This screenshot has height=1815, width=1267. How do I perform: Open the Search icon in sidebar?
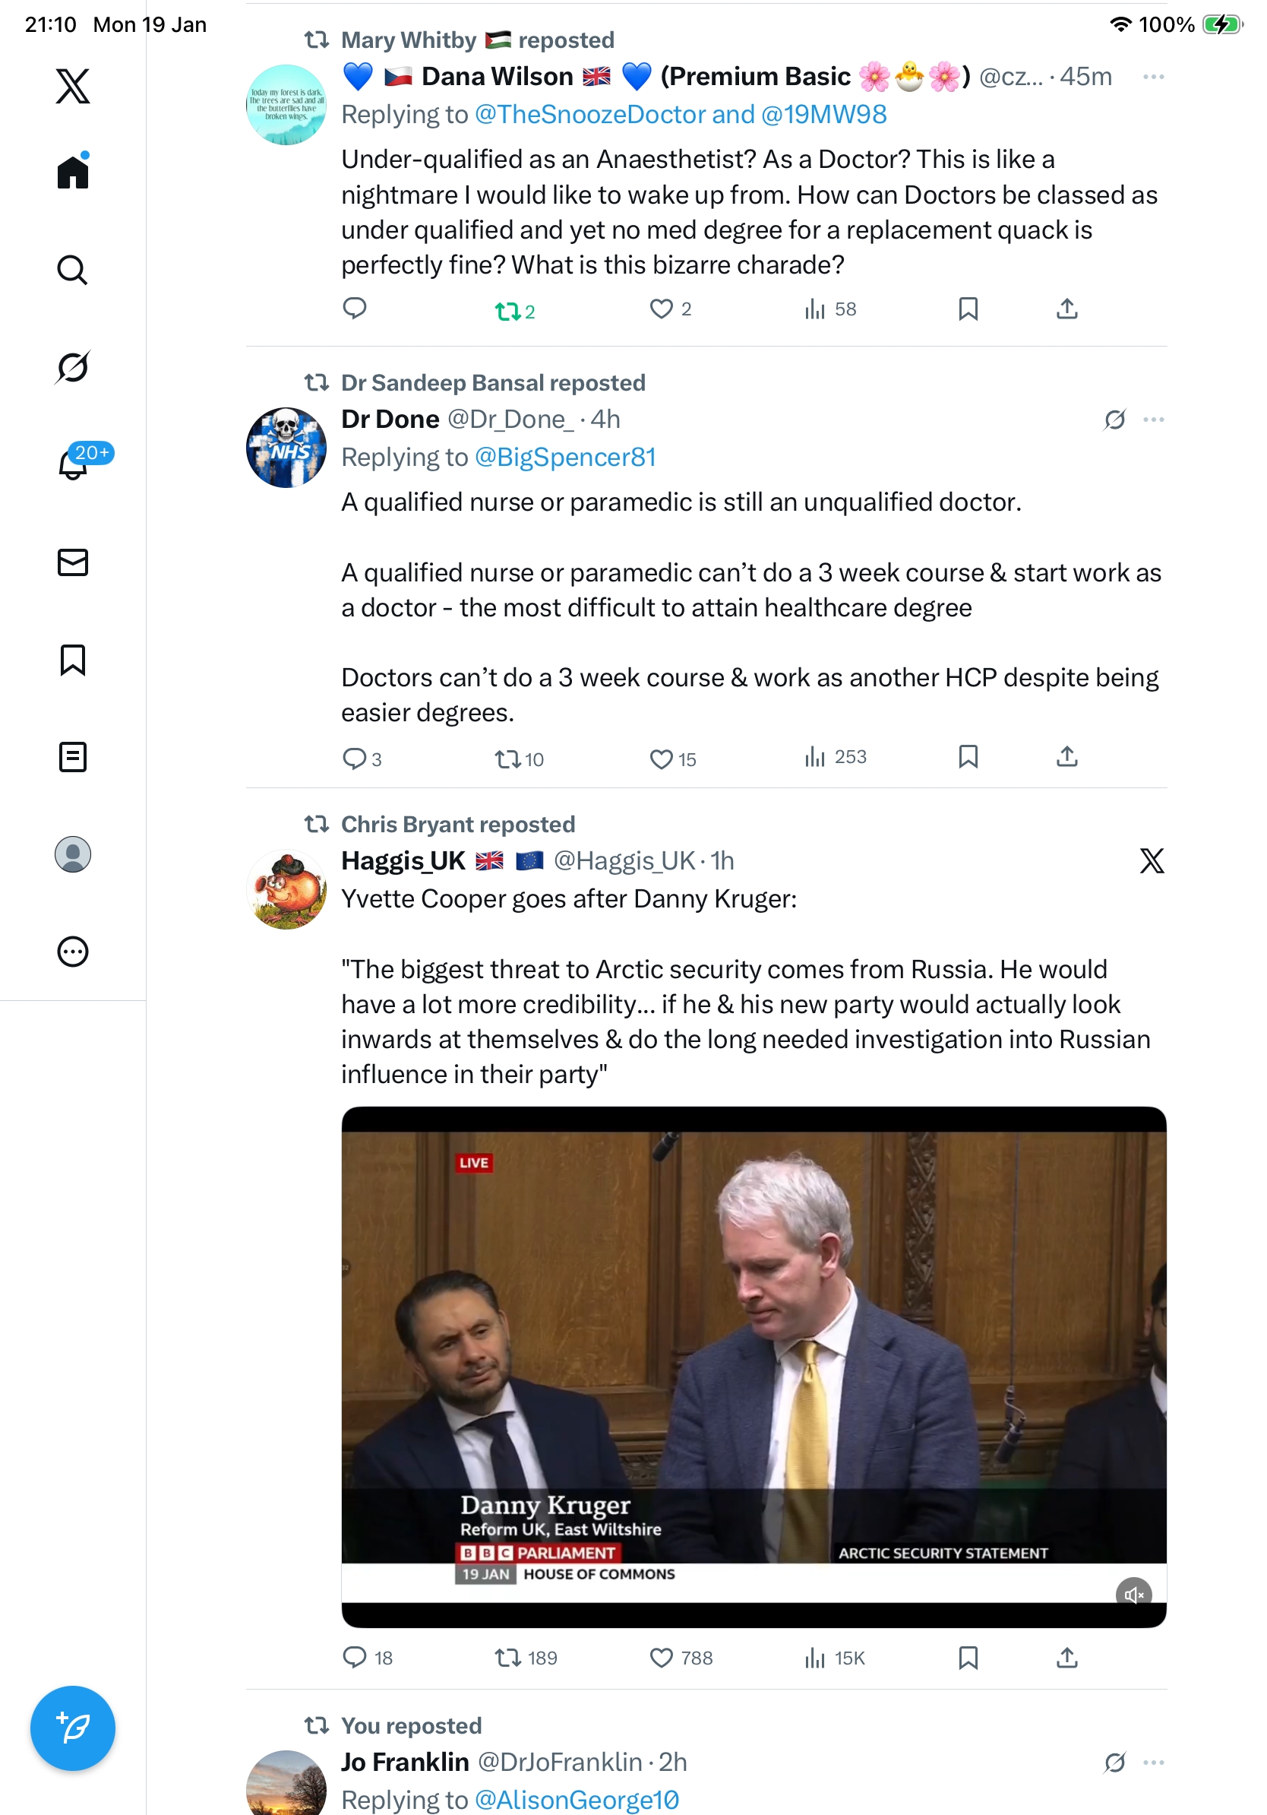pos(72,271)
